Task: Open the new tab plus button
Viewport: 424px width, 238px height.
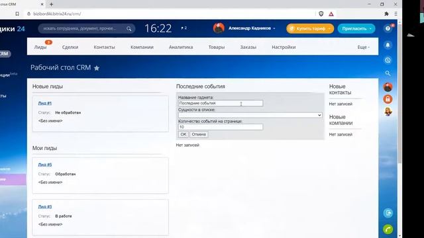Action: tap(52, 5)
